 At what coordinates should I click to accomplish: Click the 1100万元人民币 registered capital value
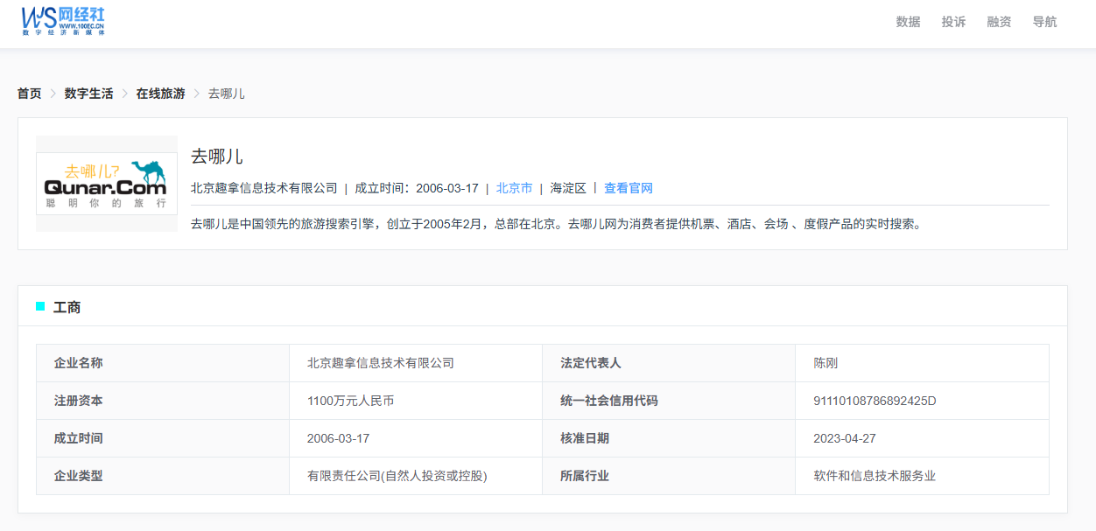pos(350,401)
